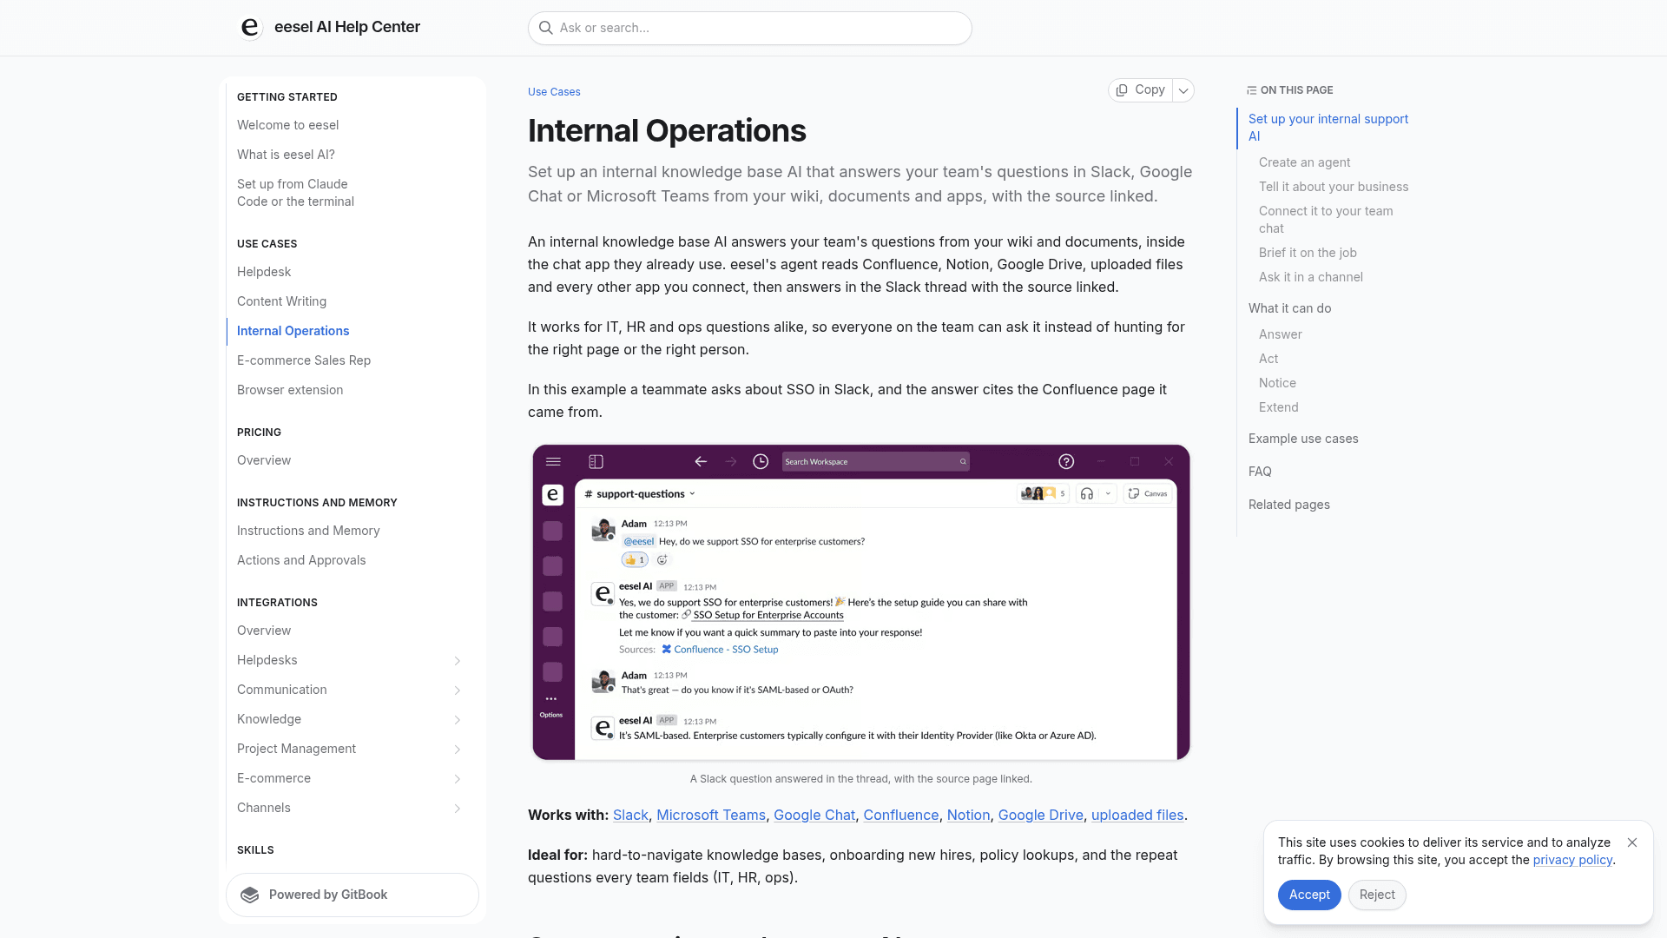Jump to Create an agent section
This screenshot has height=938, width=1667.
click(x=1304, y=162)
